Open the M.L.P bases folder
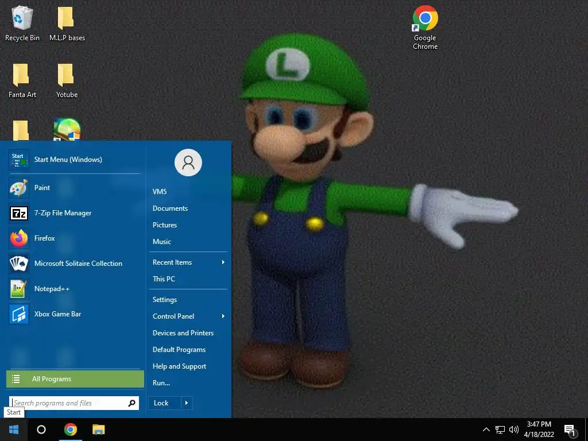The width and height of the screenshot is (588, 441). (x=67, y=23)
